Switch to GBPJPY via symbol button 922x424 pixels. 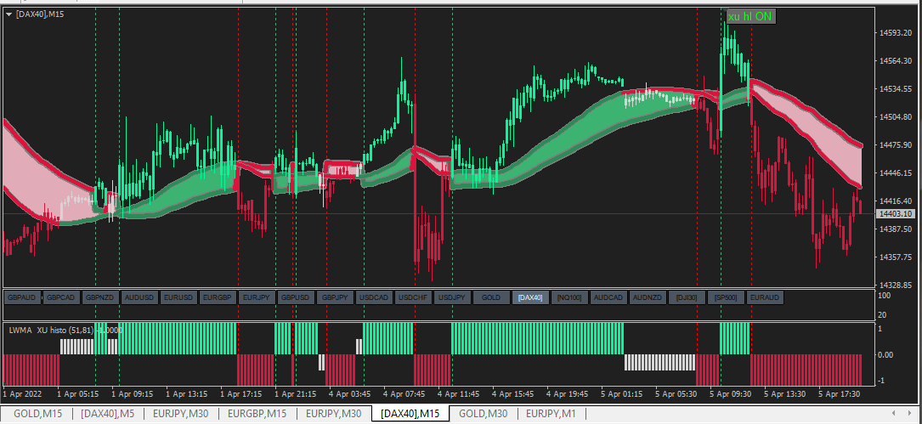tap(335, 297)
